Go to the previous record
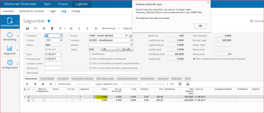The image size is (264, 113). [x=79, y=28]
